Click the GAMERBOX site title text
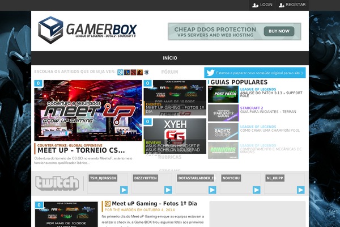This screenshot has width=340, height=227. tap(101, 29)
